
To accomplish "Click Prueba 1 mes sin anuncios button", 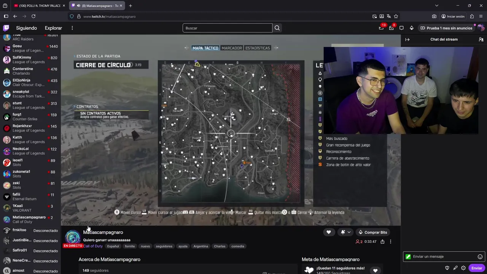I will tap(446, 28).
